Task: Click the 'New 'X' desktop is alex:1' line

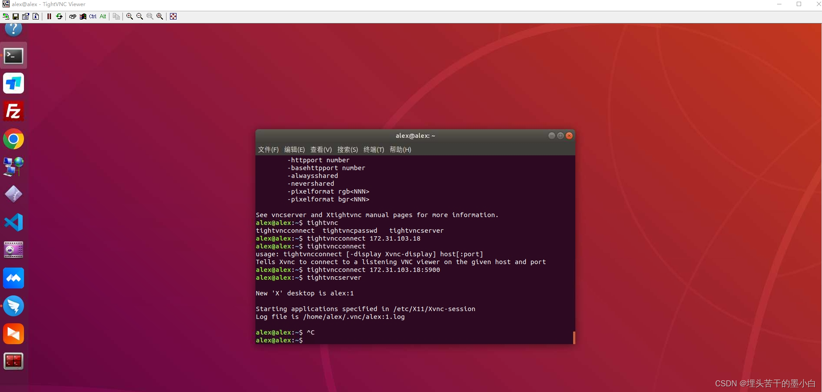Action: pos(305,293)
